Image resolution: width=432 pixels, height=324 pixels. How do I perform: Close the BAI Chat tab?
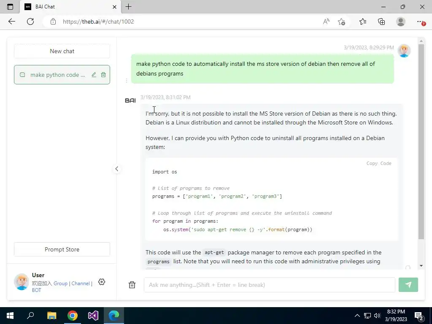click(115, 7)
